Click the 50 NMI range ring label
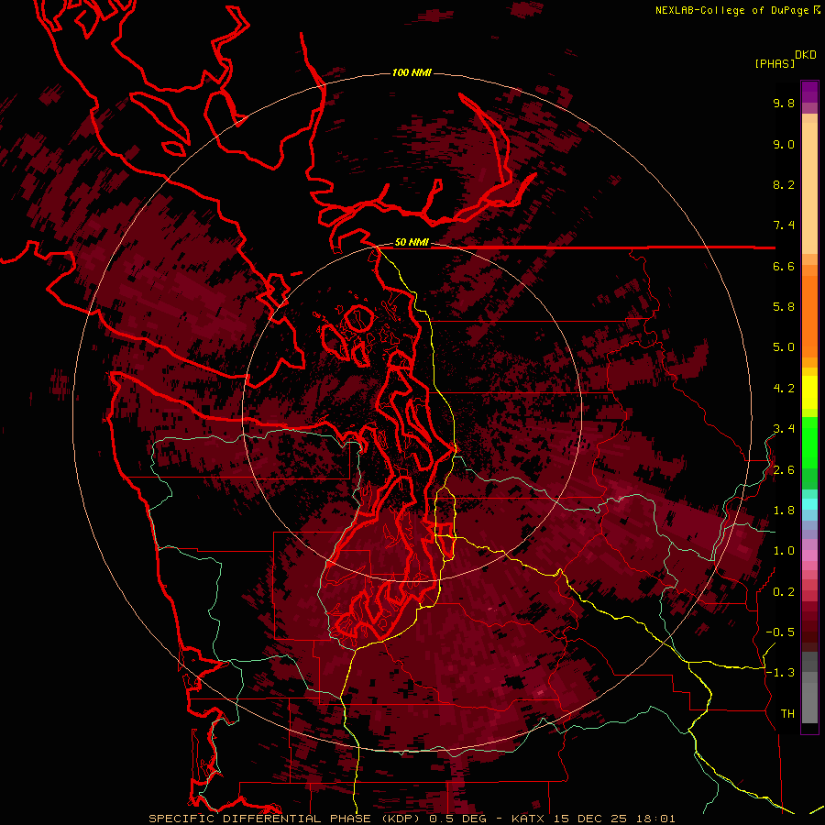This screenshot has width=825, height=825. (412, 242)
